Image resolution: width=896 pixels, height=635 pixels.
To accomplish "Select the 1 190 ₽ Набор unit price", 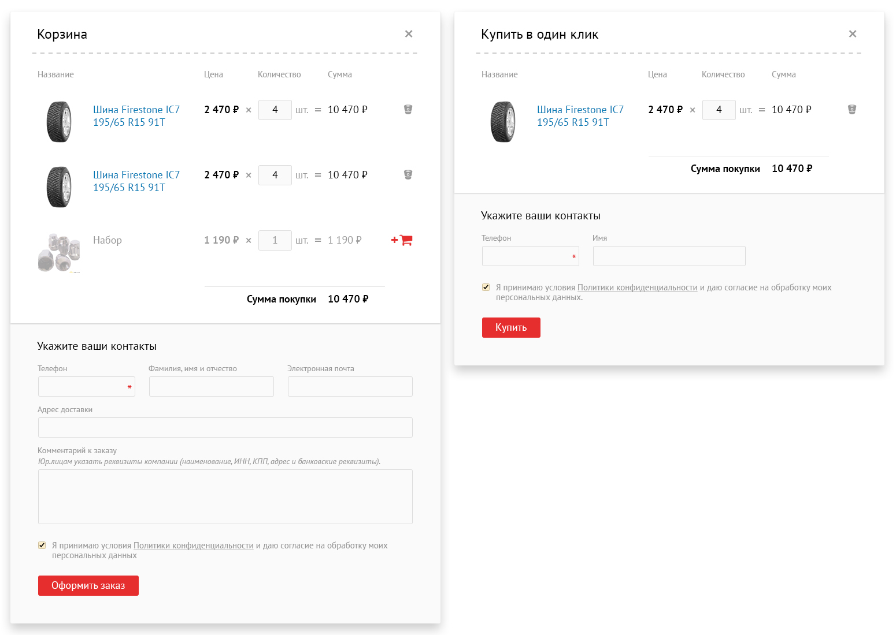I will click(221, 240).
